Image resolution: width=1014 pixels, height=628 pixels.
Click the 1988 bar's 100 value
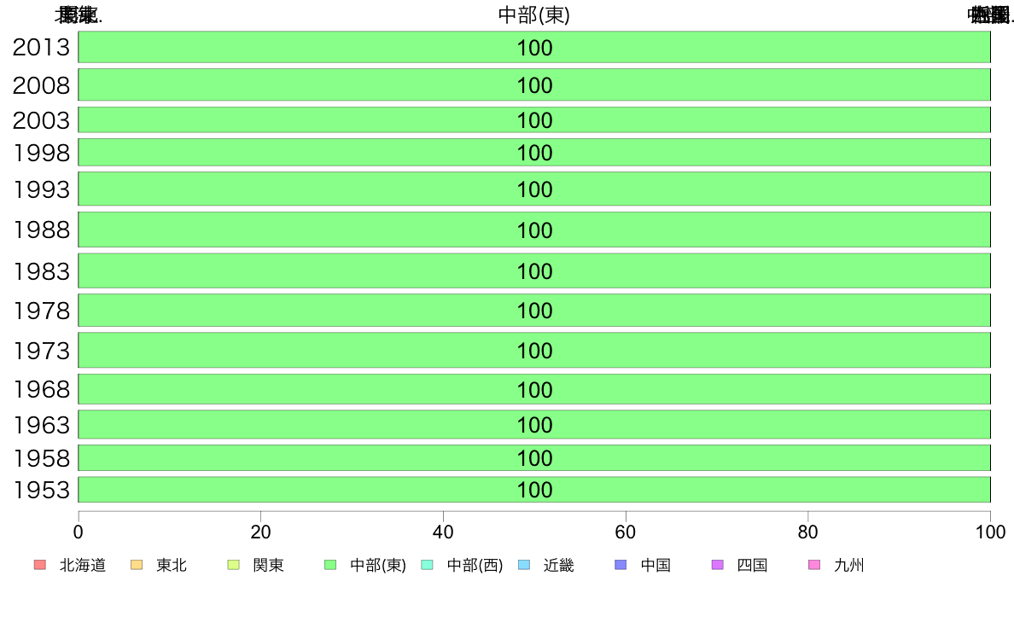pos(534,230)
